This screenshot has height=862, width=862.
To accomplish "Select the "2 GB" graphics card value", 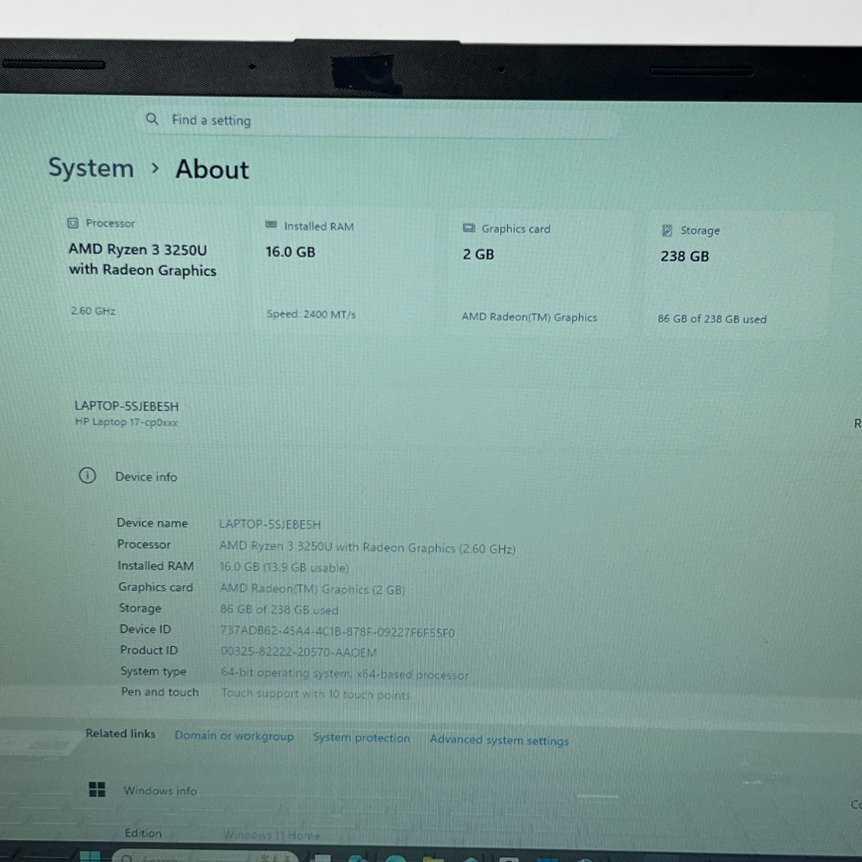I will pos(478,254).
